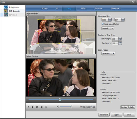Click the 'Aspect Ratio: 16:9' text
This screenshot has height=119, width=137.
109,81
